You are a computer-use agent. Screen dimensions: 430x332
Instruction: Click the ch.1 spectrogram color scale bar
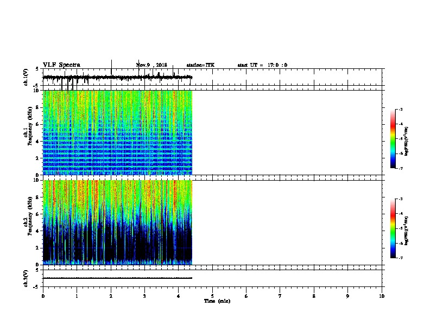[393, 139]
